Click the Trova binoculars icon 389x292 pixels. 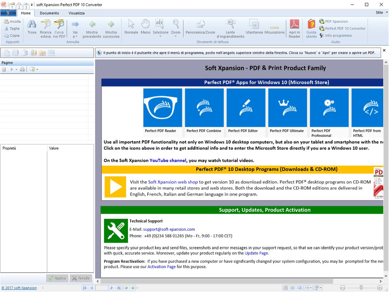coord(32,24)
